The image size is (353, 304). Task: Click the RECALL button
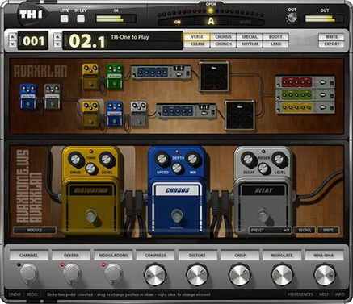pyautogui.click(x=305, y=230)
